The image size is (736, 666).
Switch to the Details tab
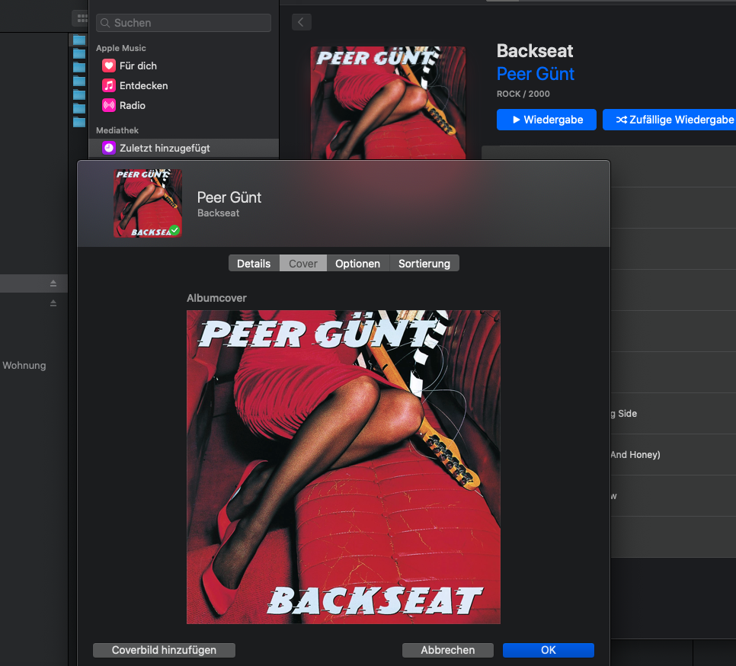pos(254,264)
